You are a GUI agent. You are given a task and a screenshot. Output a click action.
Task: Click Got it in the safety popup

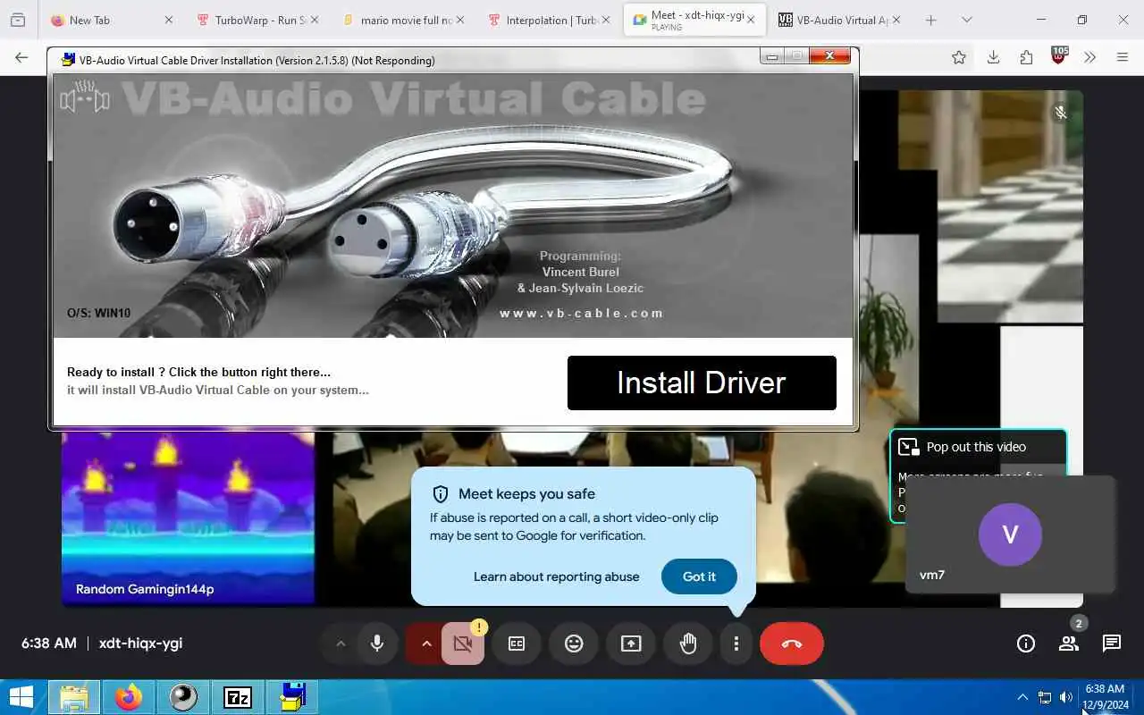[x=699, y=576]
